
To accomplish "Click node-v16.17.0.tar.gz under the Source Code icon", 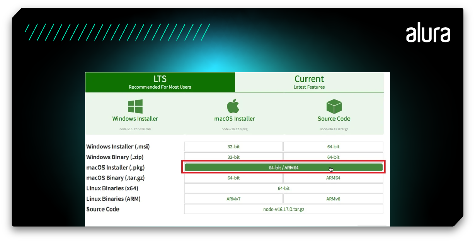I will (334, 129).
